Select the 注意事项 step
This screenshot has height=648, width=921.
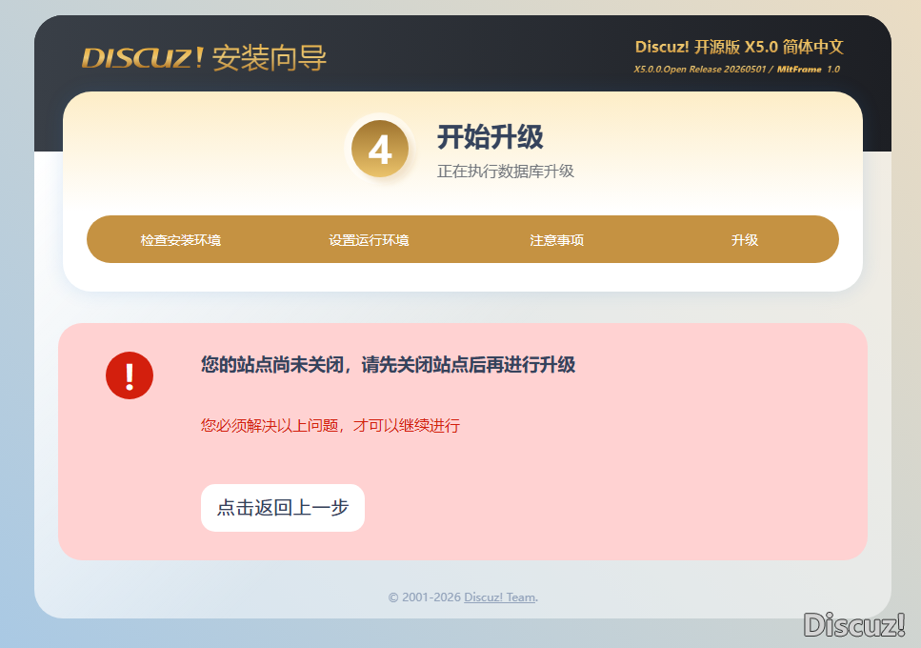[557, 240]
